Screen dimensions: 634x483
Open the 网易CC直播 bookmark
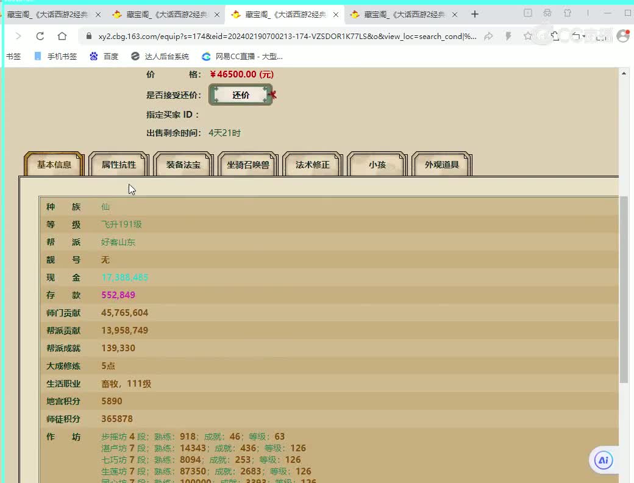coord(242,56)
